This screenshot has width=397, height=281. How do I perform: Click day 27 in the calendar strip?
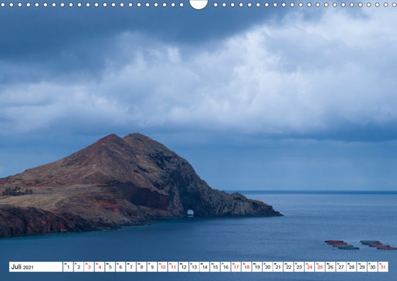coord(341,267)
